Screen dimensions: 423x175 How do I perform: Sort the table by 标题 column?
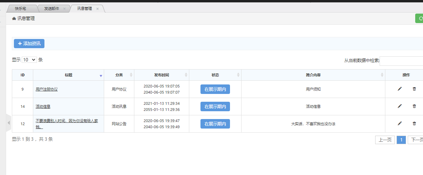69,75
